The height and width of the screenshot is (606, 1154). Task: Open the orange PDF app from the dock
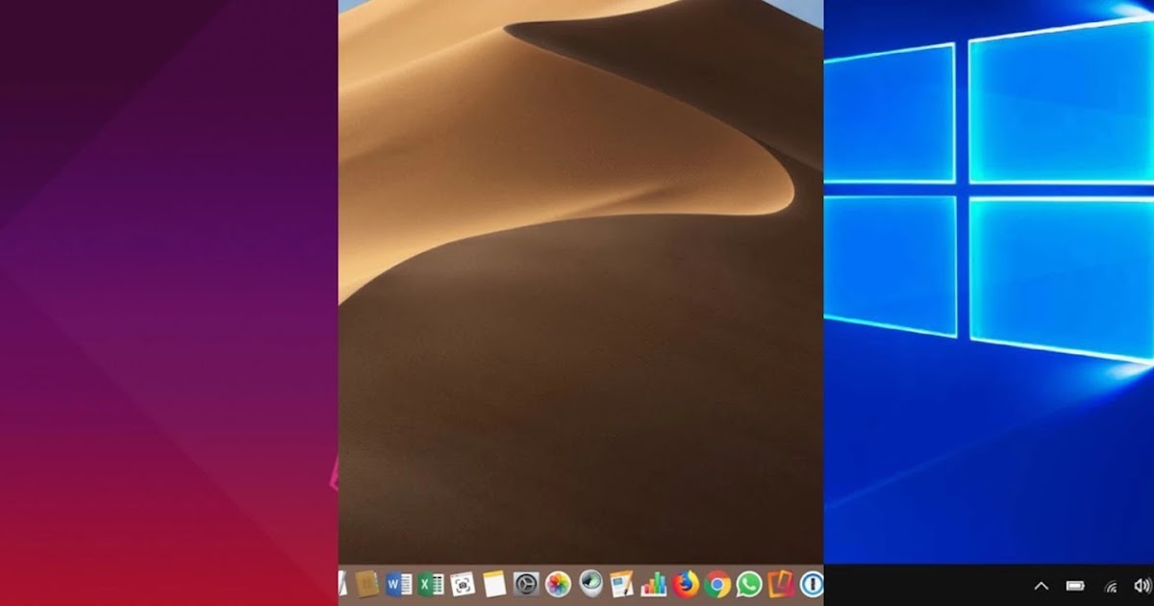coord(779,583)
